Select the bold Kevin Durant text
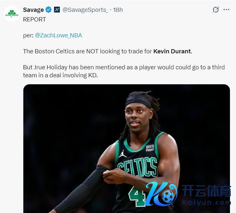This screenshot has width=236, height=213. (173, 51)
